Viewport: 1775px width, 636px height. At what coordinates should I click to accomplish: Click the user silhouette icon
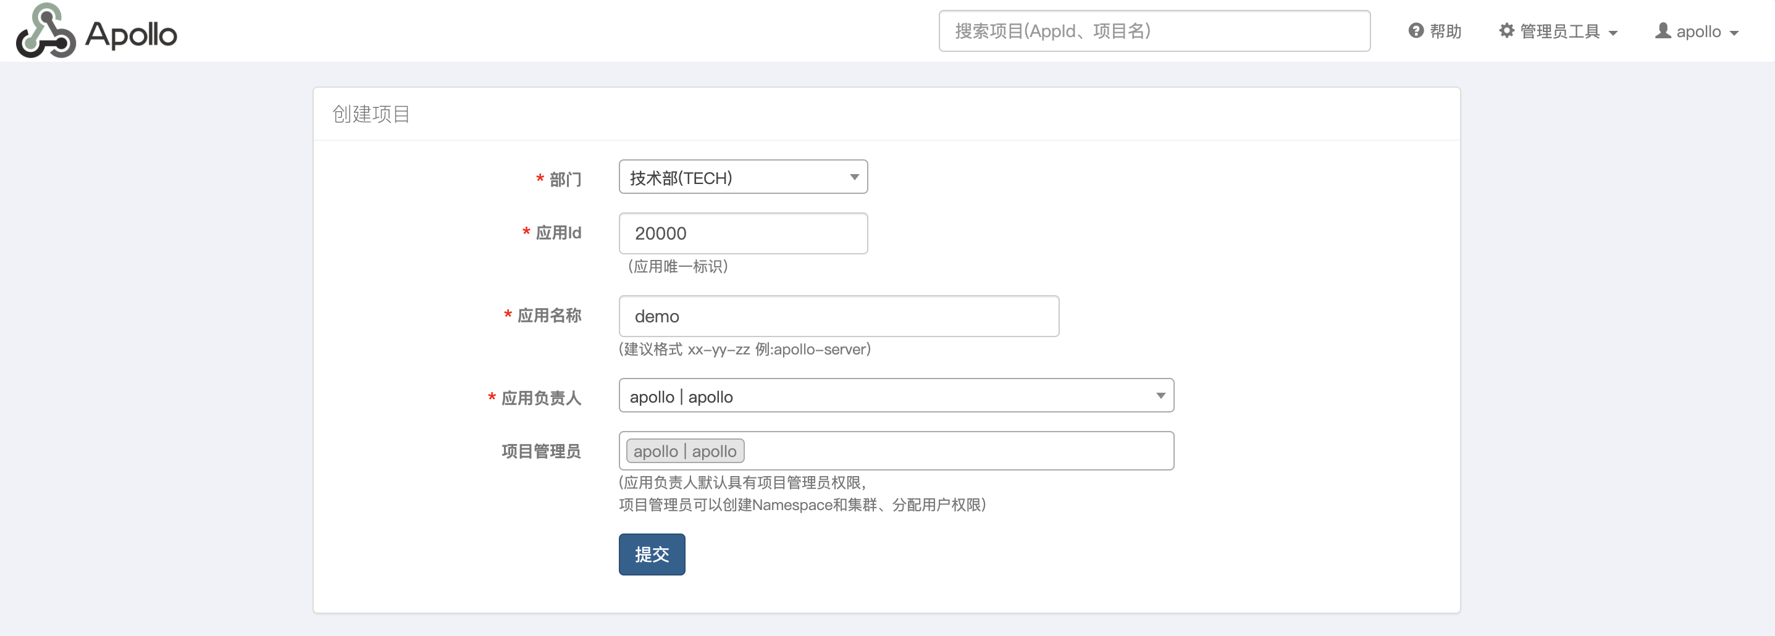coord(1663,31)
